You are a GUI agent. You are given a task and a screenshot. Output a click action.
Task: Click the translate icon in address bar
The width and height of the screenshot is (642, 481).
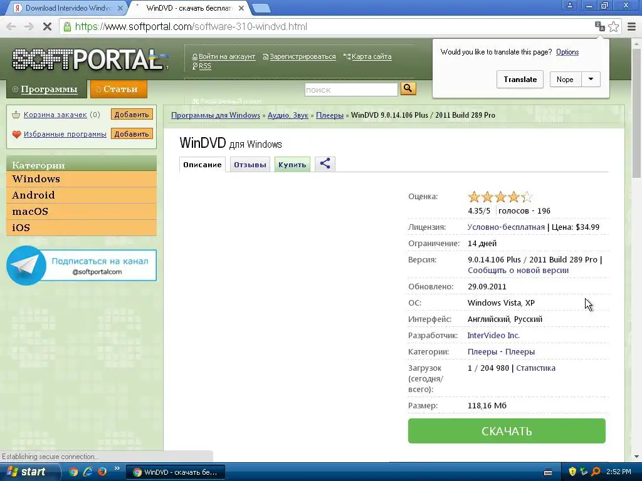599,26
